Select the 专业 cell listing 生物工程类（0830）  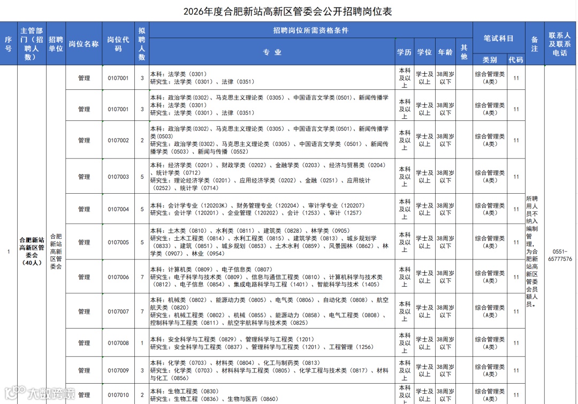[x=272, y=394]
